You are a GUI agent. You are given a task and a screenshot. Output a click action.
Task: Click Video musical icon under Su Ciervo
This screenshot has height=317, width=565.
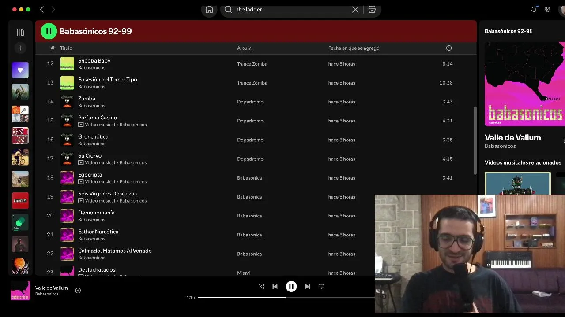[81, 163]
